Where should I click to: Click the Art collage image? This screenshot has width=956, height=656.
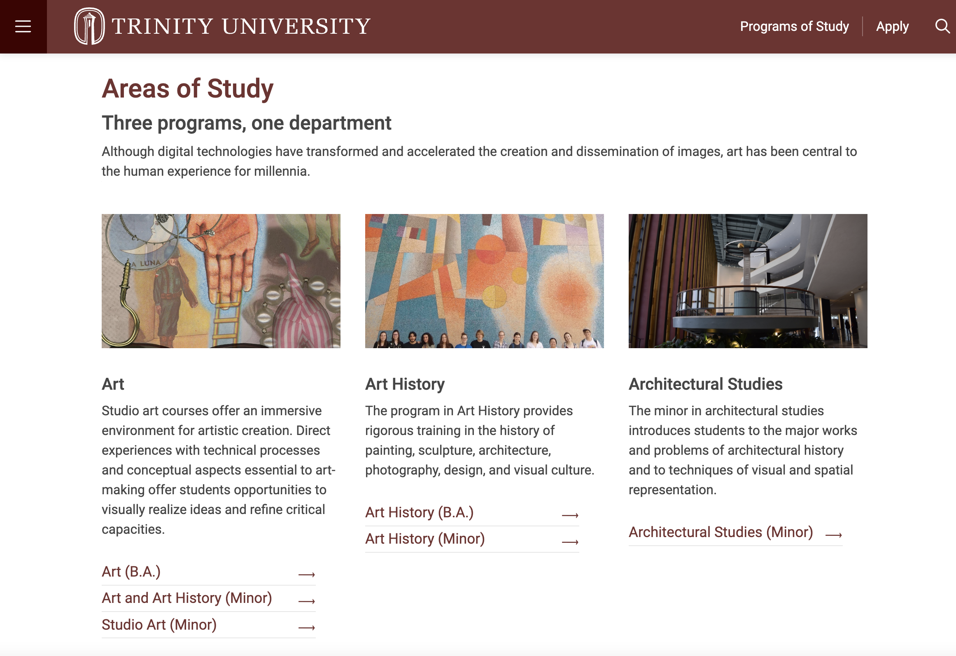(x=221, y=281)
